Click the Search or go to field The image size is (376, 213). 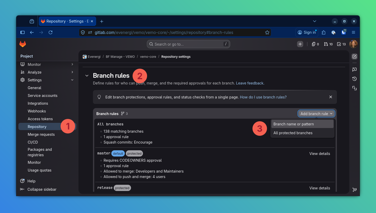click(x=188, y=44)
